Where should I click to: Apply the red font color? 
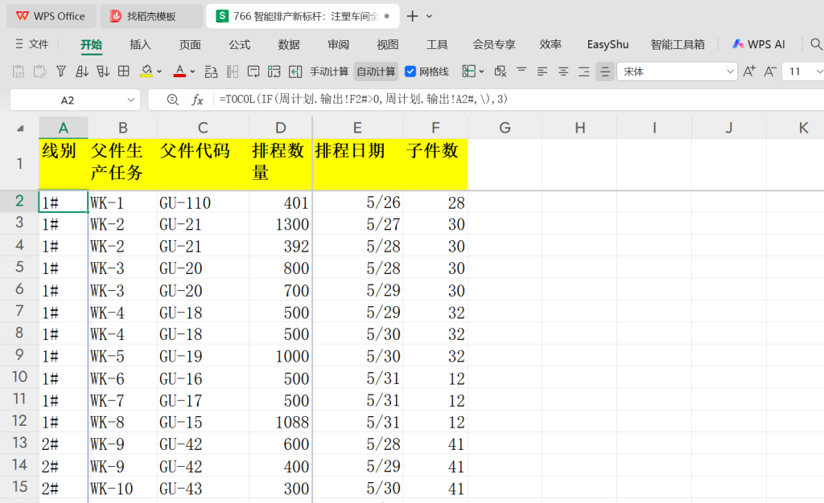(x=179, y=72)
